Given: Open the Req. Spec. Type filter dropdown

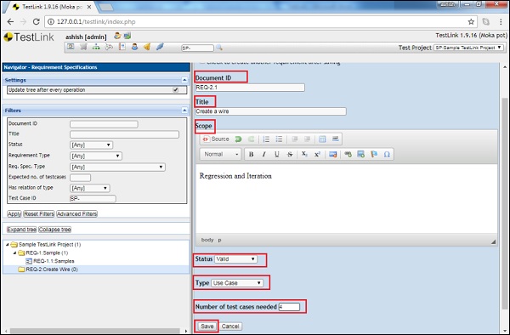Looking at the screenshot, I should pyautogui.click(x=117, y=167).
